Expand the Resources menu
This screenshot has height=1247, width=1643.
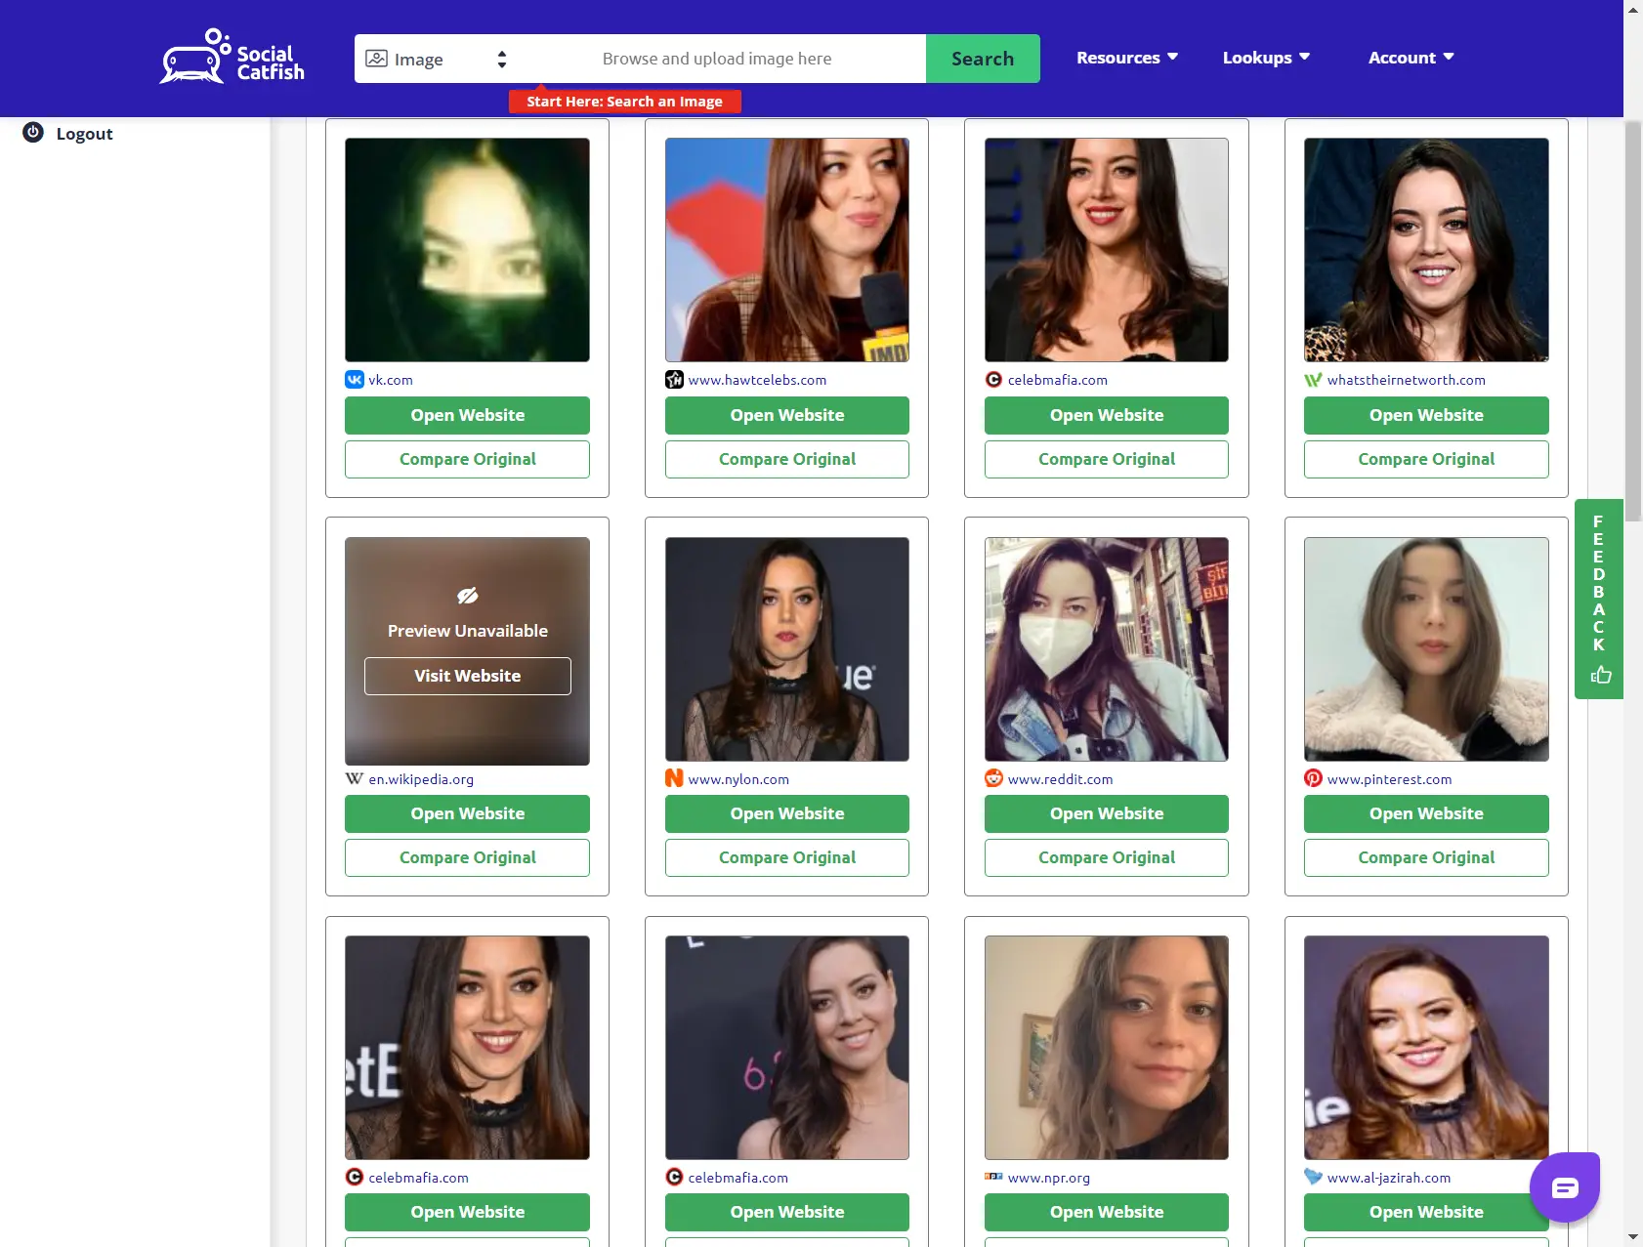[1126, 58]
